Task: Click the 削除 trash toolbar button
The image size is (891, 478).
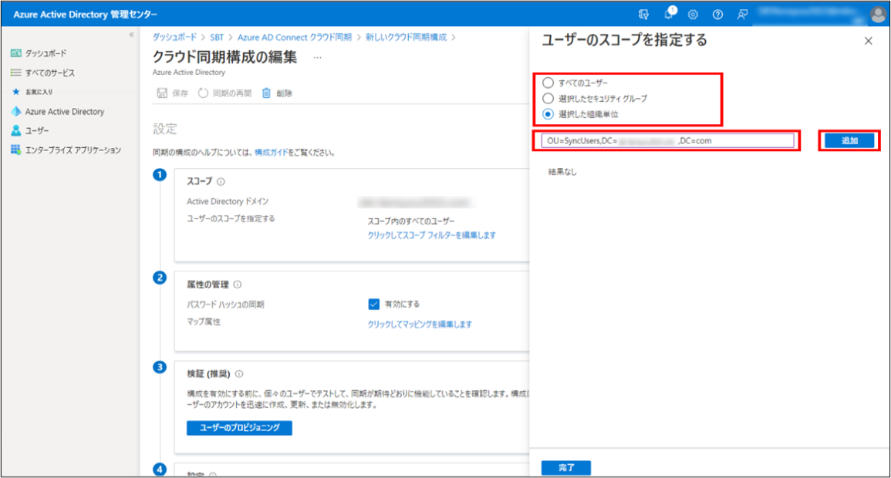Action: pyautogui.click(x=277, y=93)
